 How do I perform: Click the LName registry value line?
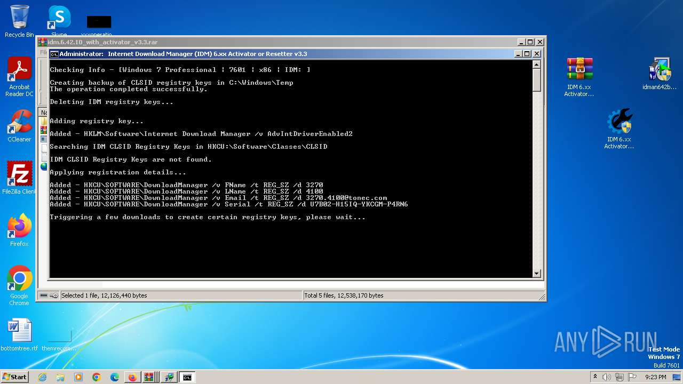[186, 191]
